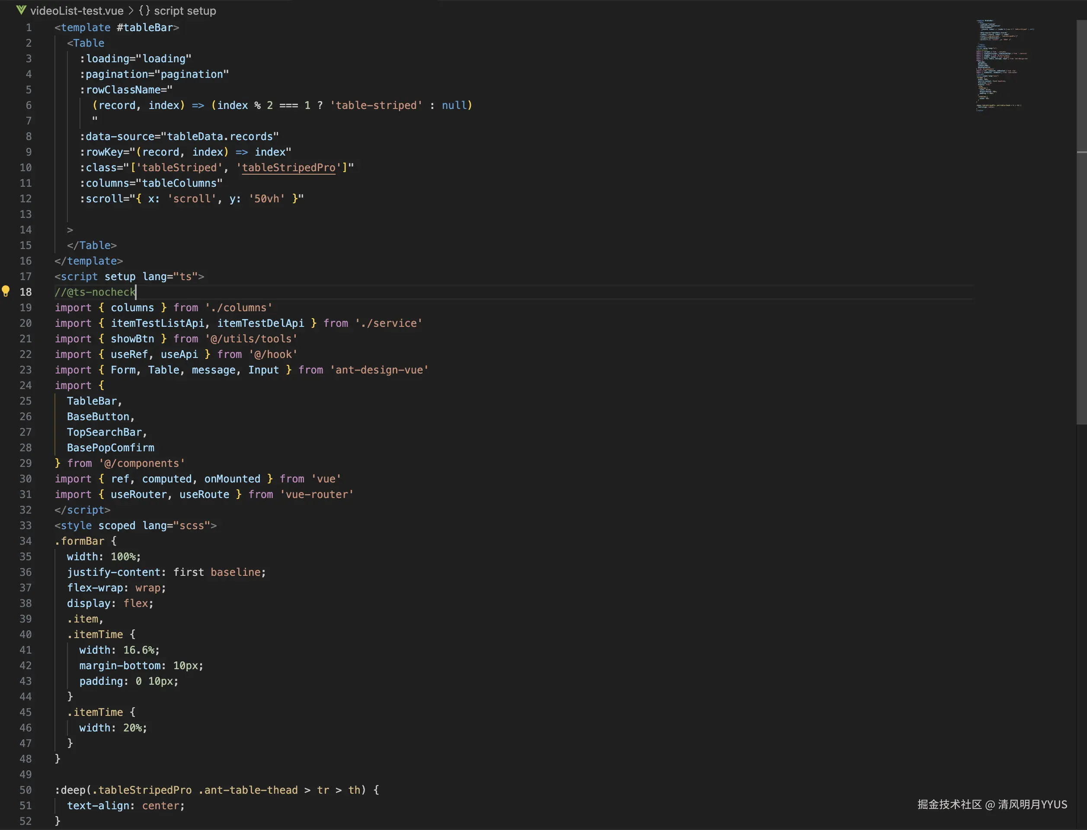Click the closing </Table> tag
Image resolution: width=1087 pixels, height=830 pixels.
click(x=92, y=245)
